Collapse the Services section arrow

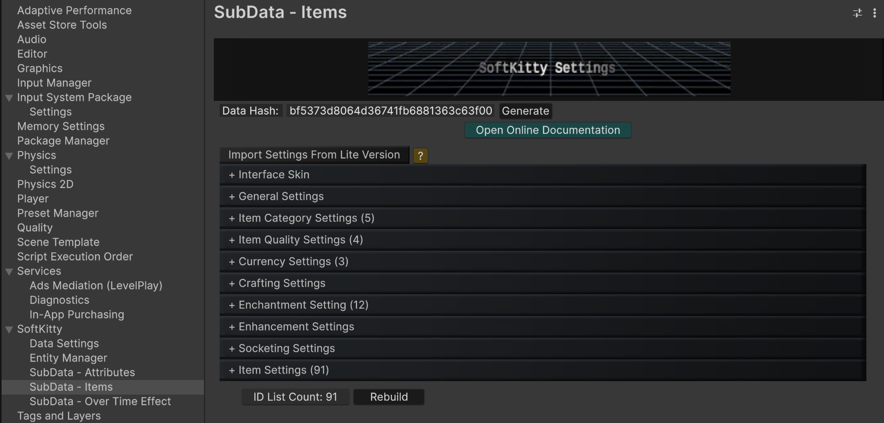pyautogui.click(x=9, y=271)
